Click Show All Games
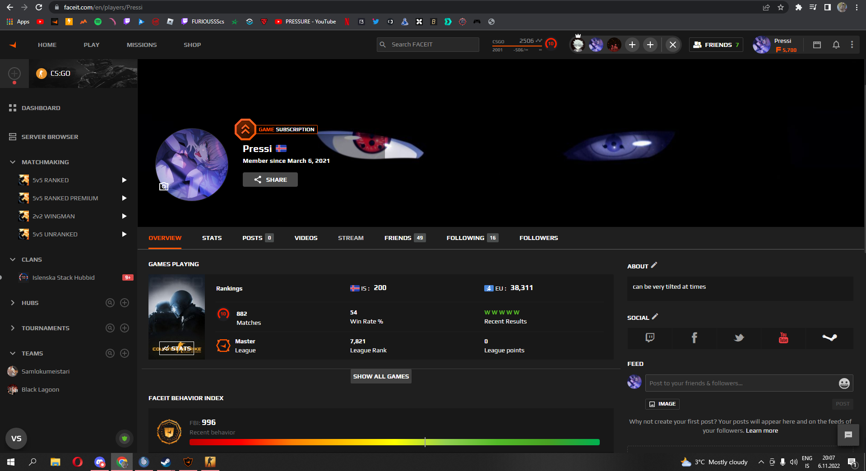Image resolution: width=866 pixels, height=471 pixels. pyautogui.click(x=381, y=376)
